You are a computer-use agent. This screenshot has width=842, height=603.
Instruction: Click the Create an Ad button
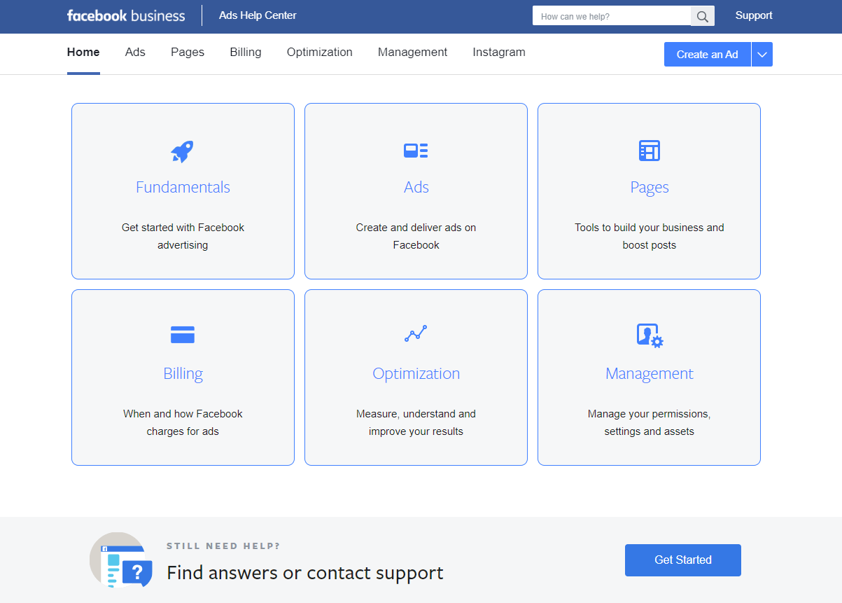click(708, 55)
